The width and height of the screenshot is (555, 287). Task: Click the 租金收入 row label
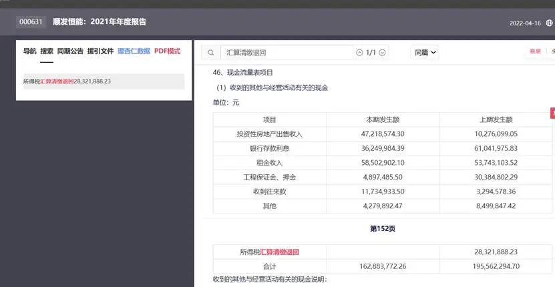pos(269,163)
